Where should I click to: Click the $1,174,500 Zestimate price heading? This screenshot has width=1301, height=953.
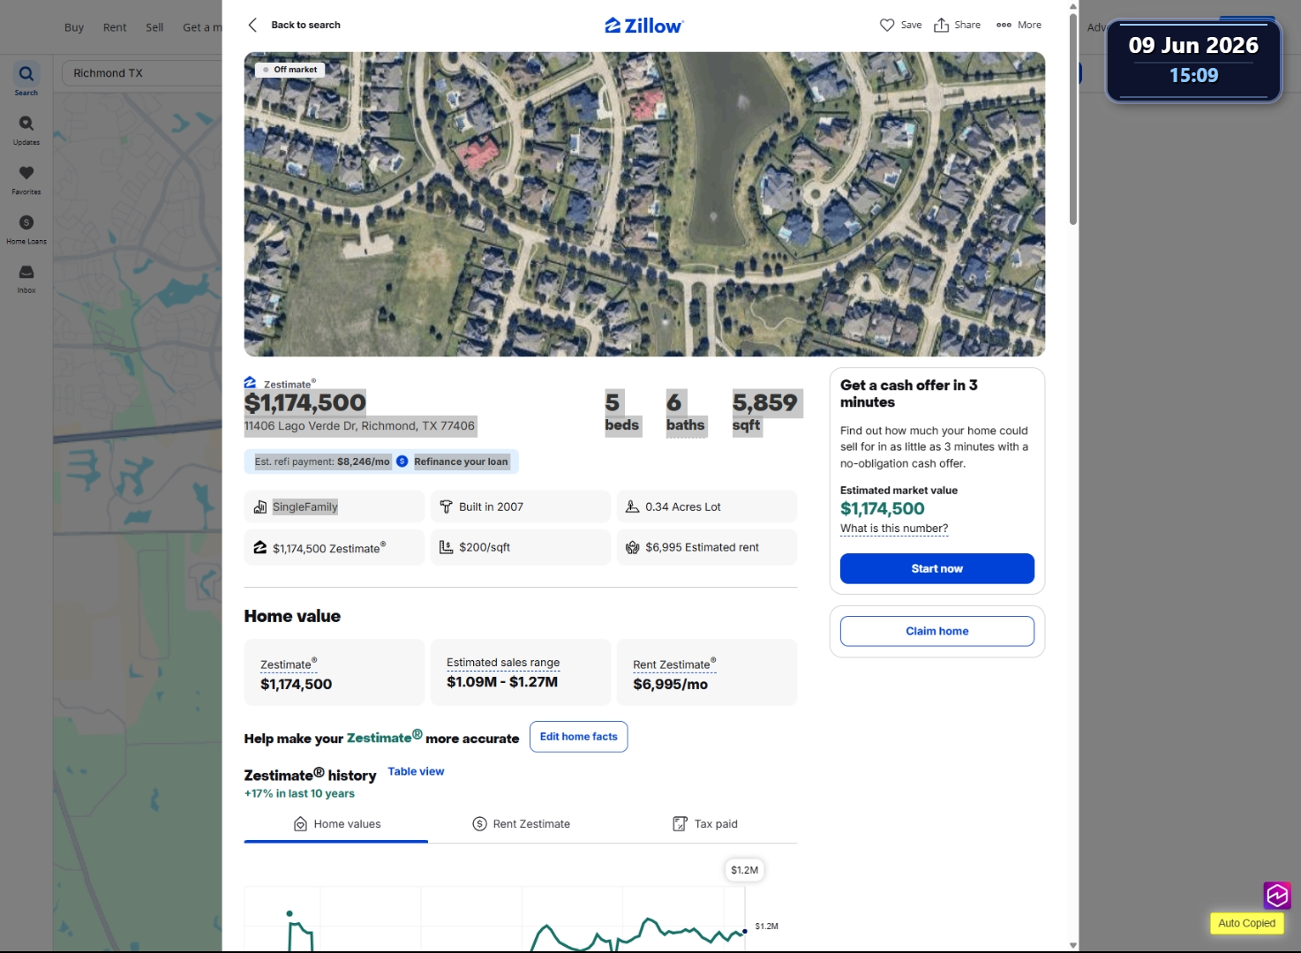[305, 402]
